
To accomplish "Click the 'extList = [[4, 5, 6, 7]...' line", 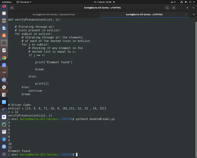I will click(x=57, y=109).
